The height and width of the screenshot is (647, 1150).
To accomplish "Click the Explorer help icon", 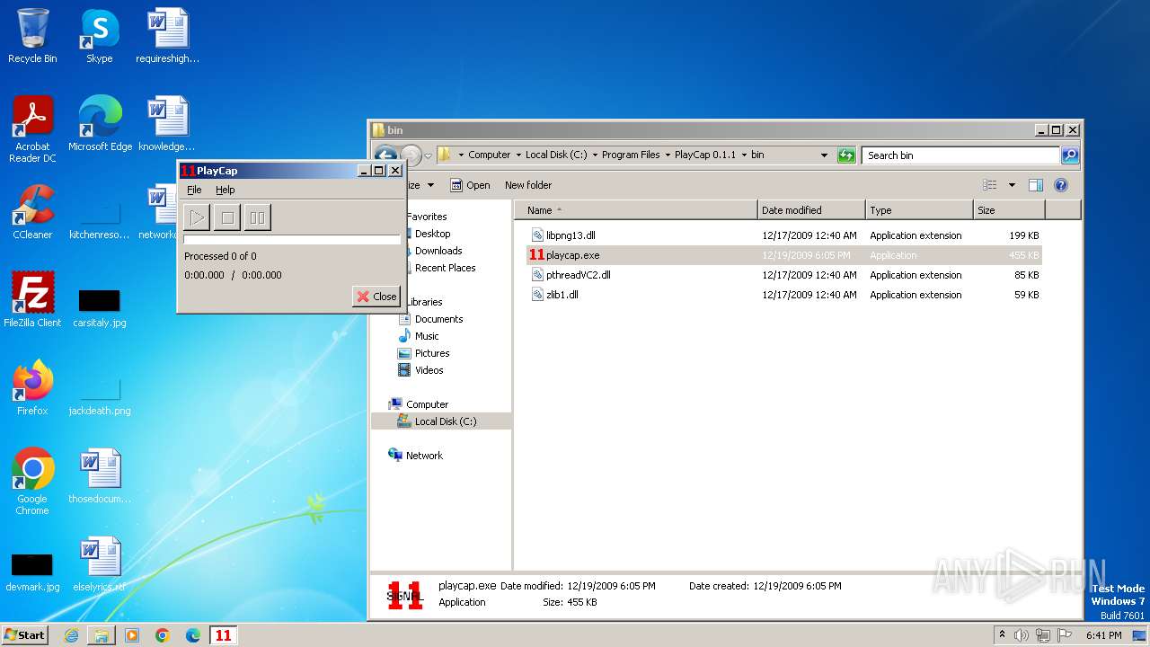I will pyautogui.click(x=1060, y=185).
